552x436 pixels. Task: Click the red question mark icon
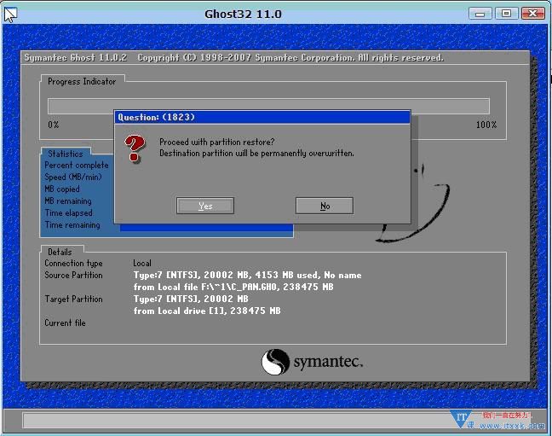134,148
